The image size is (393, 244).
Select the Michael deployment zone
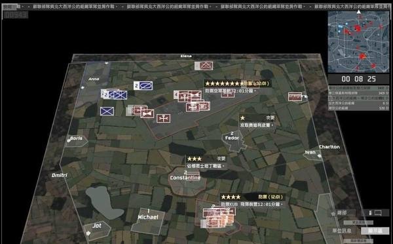[148, 221]
